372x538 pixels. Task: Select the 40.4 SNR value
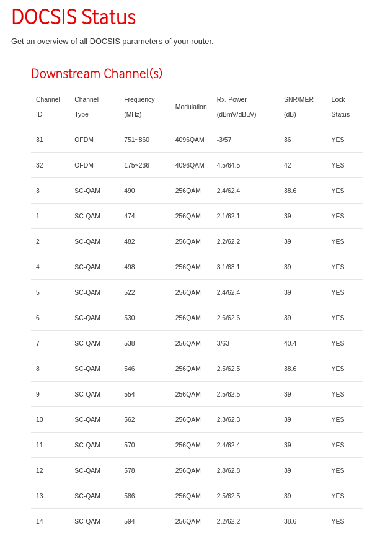coord(290,343)
